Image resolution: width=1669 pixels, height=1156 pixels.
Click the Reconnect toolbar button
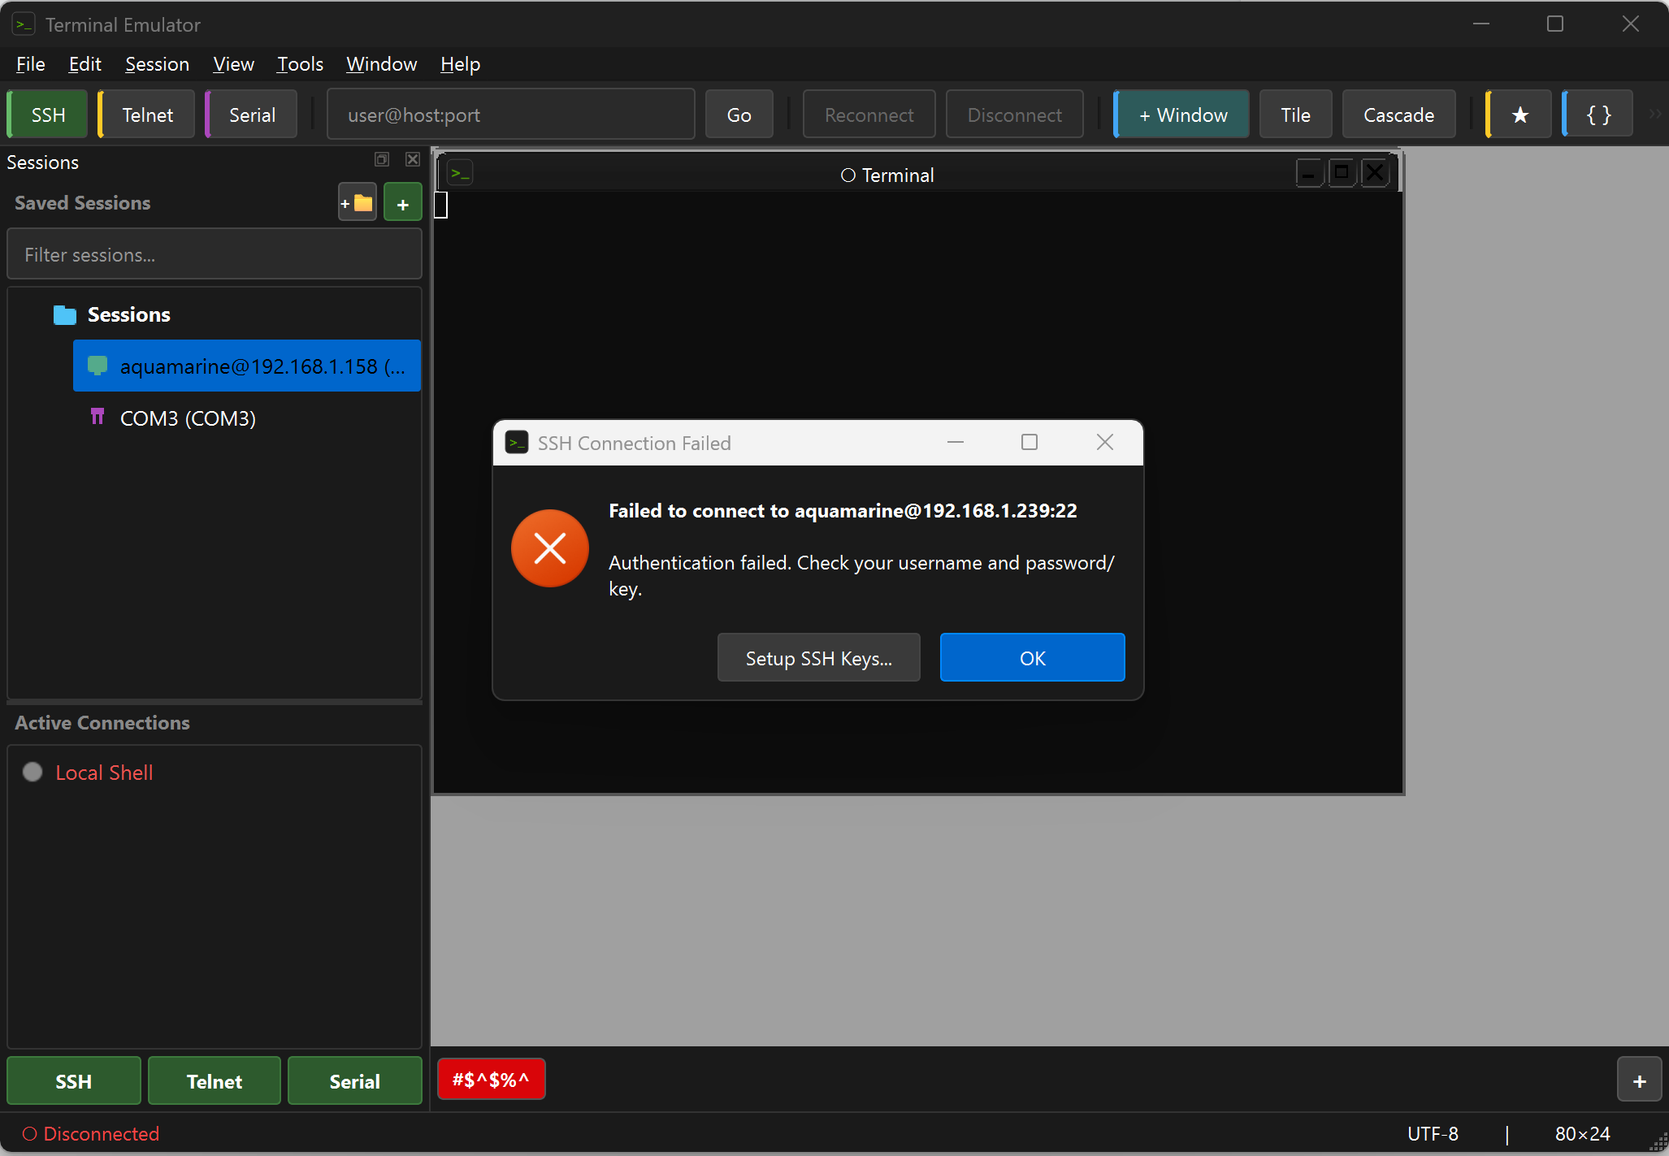pyautogui.click(x=869, y=115)
